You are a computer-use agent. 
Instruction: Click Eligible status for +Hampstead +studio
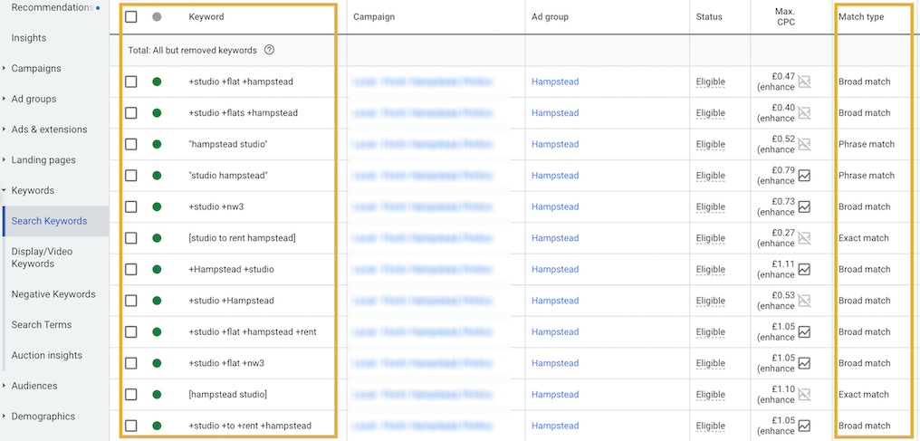[711, 270]
